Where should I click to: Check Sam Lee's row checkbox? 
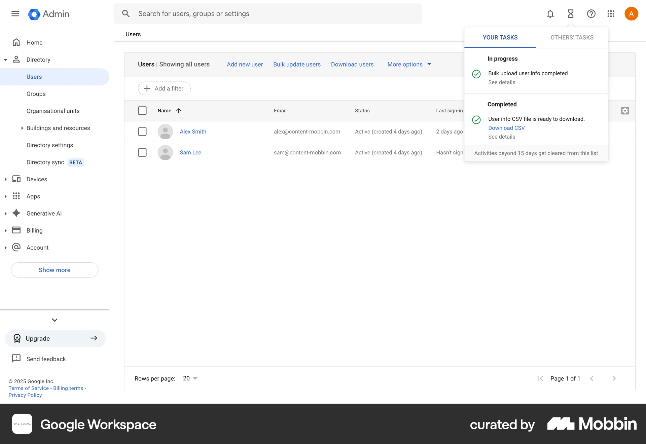(x=142, y=152)
